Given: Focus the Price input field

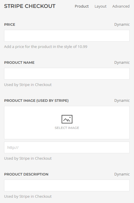Looking at the screenshot, I should pos(67,36).
